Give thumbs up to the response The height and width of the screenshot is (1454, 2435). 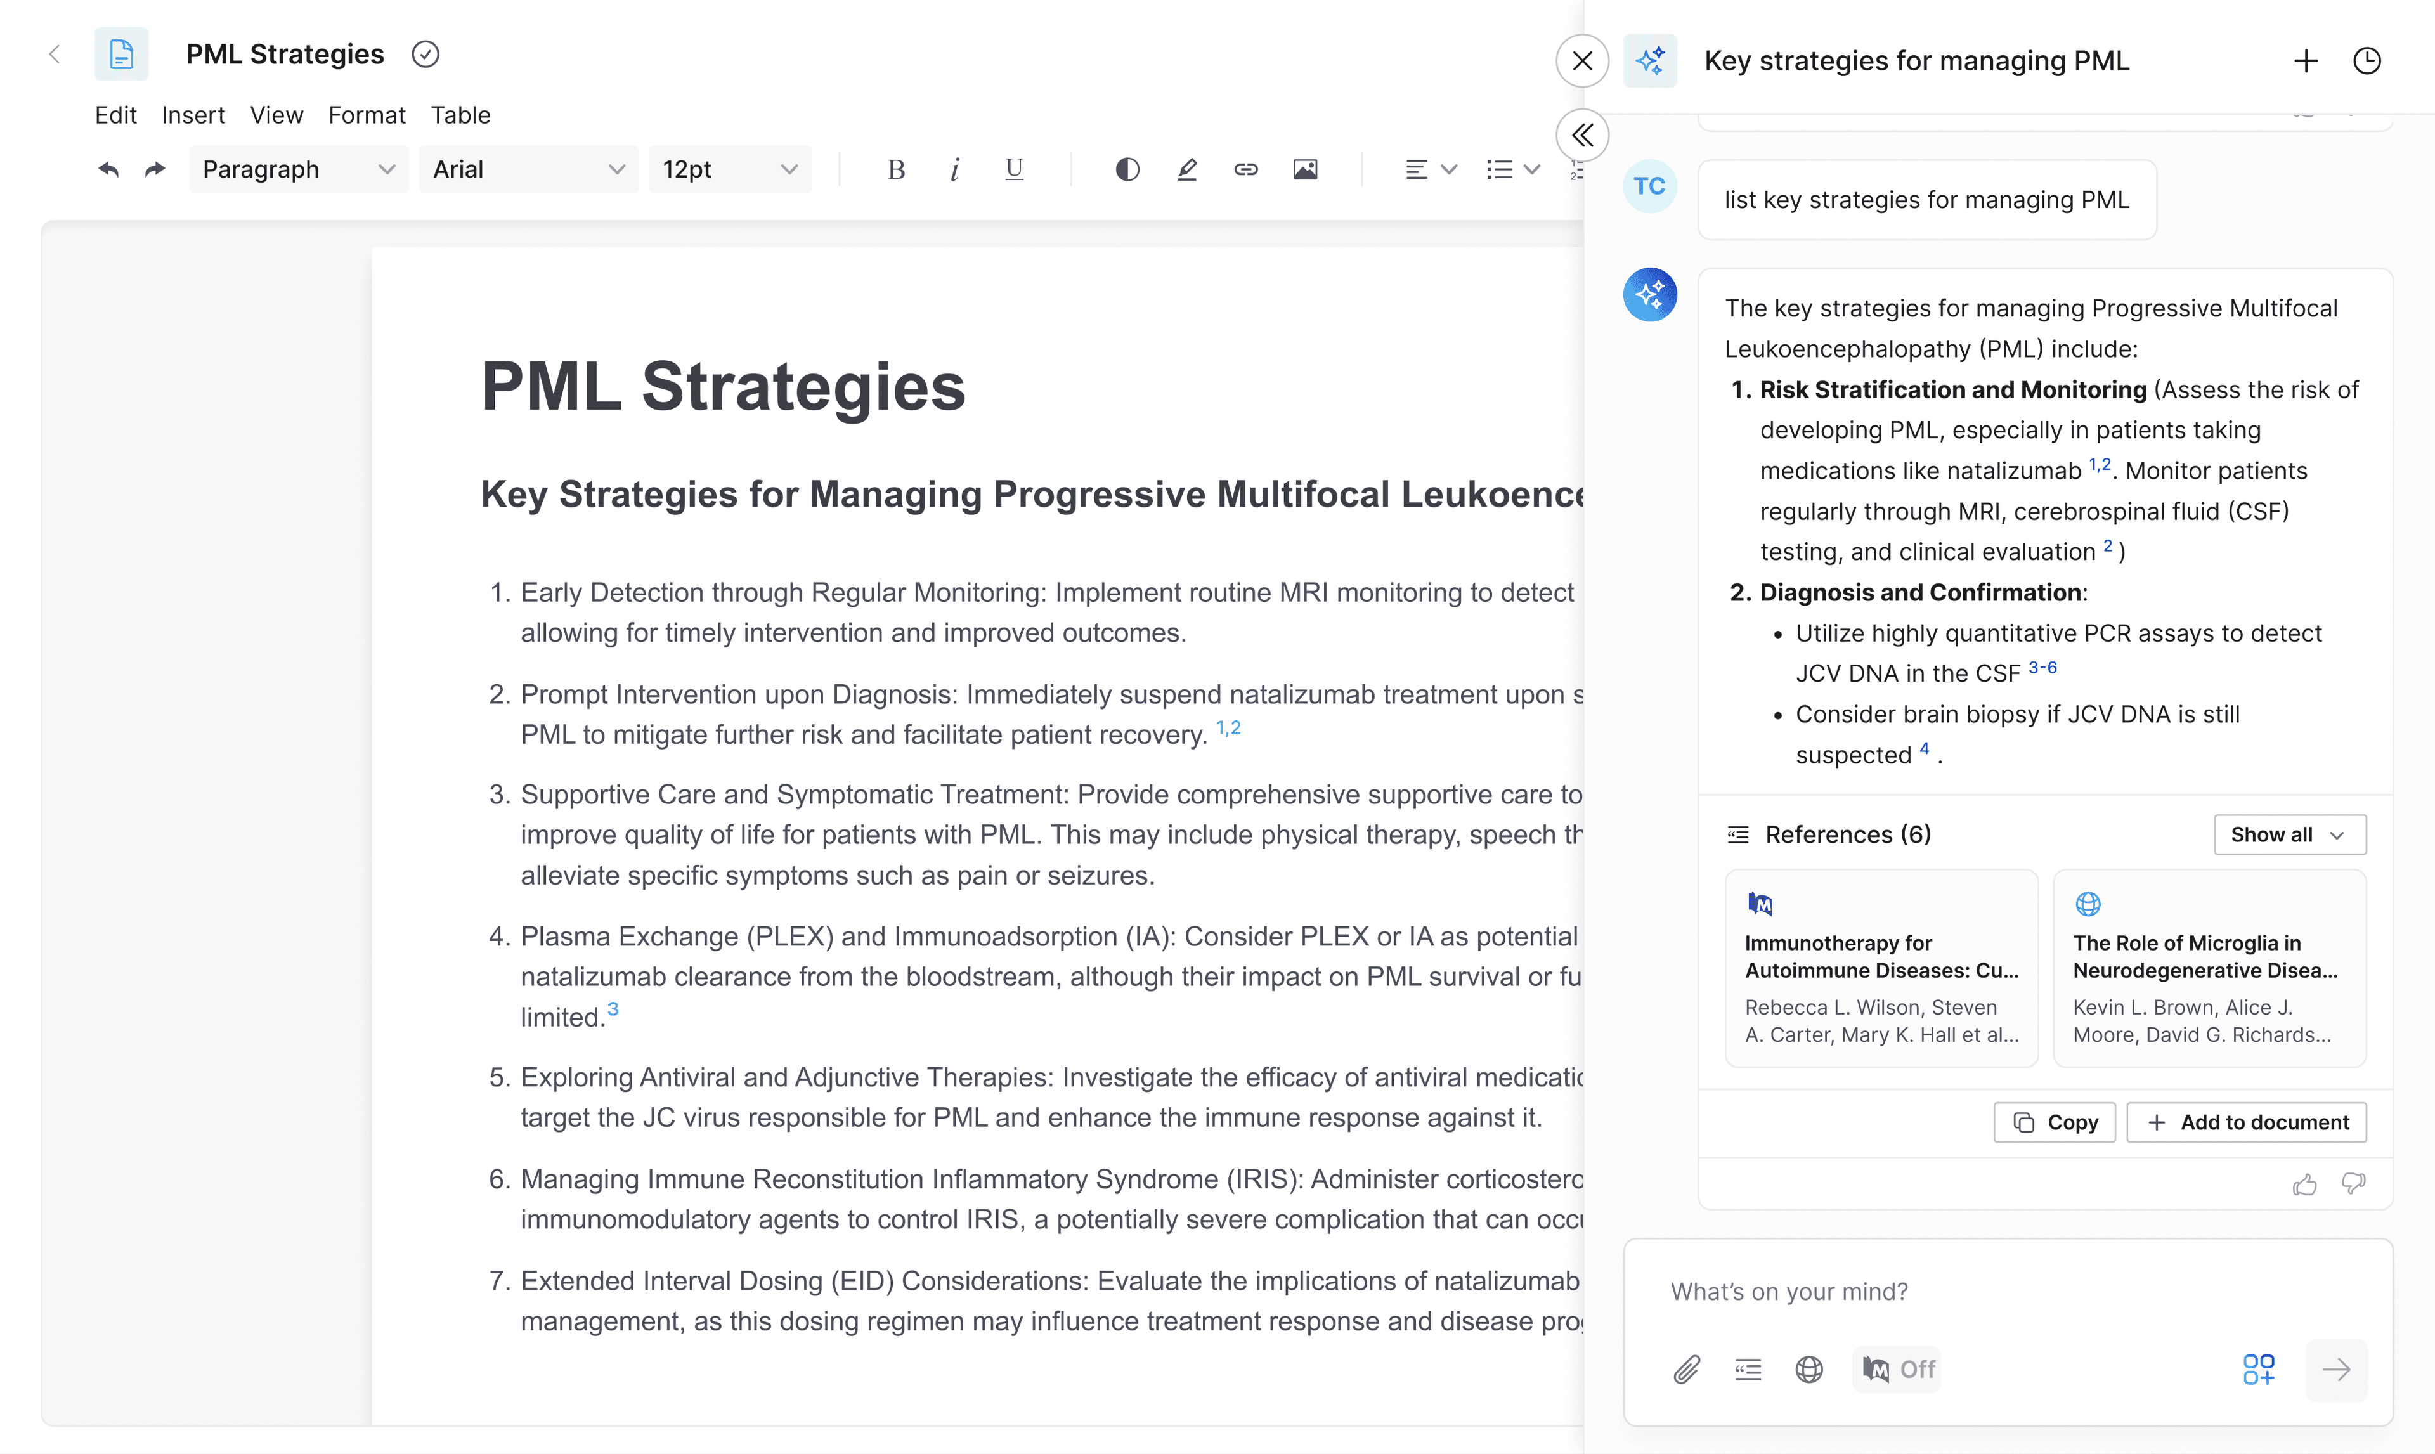click(x=2305, y=1185)
